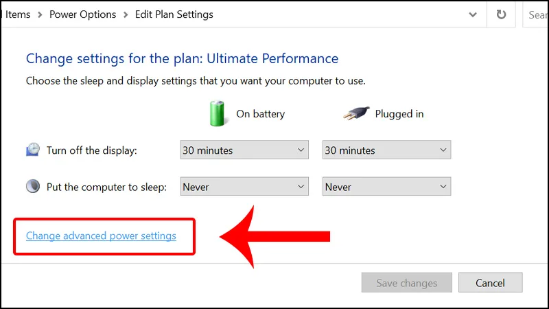Click Edit Plan Settings in the address bar

pos(174,14)
